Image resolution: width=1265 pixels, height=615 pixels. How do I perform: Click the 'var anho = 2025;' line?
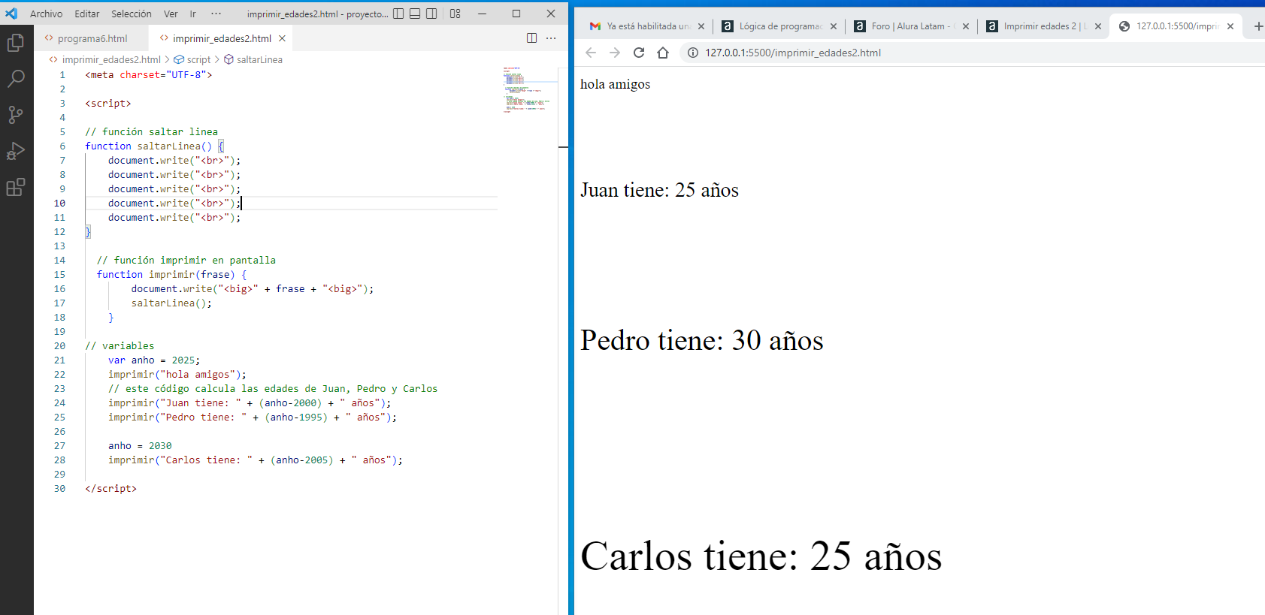point(154,360)
